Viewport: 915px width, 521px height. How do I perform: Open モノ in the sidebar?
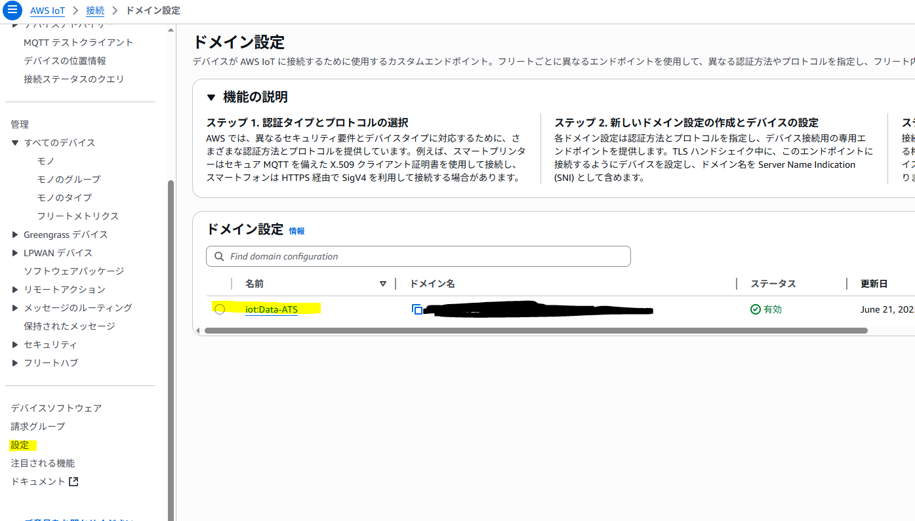[45, 161]
